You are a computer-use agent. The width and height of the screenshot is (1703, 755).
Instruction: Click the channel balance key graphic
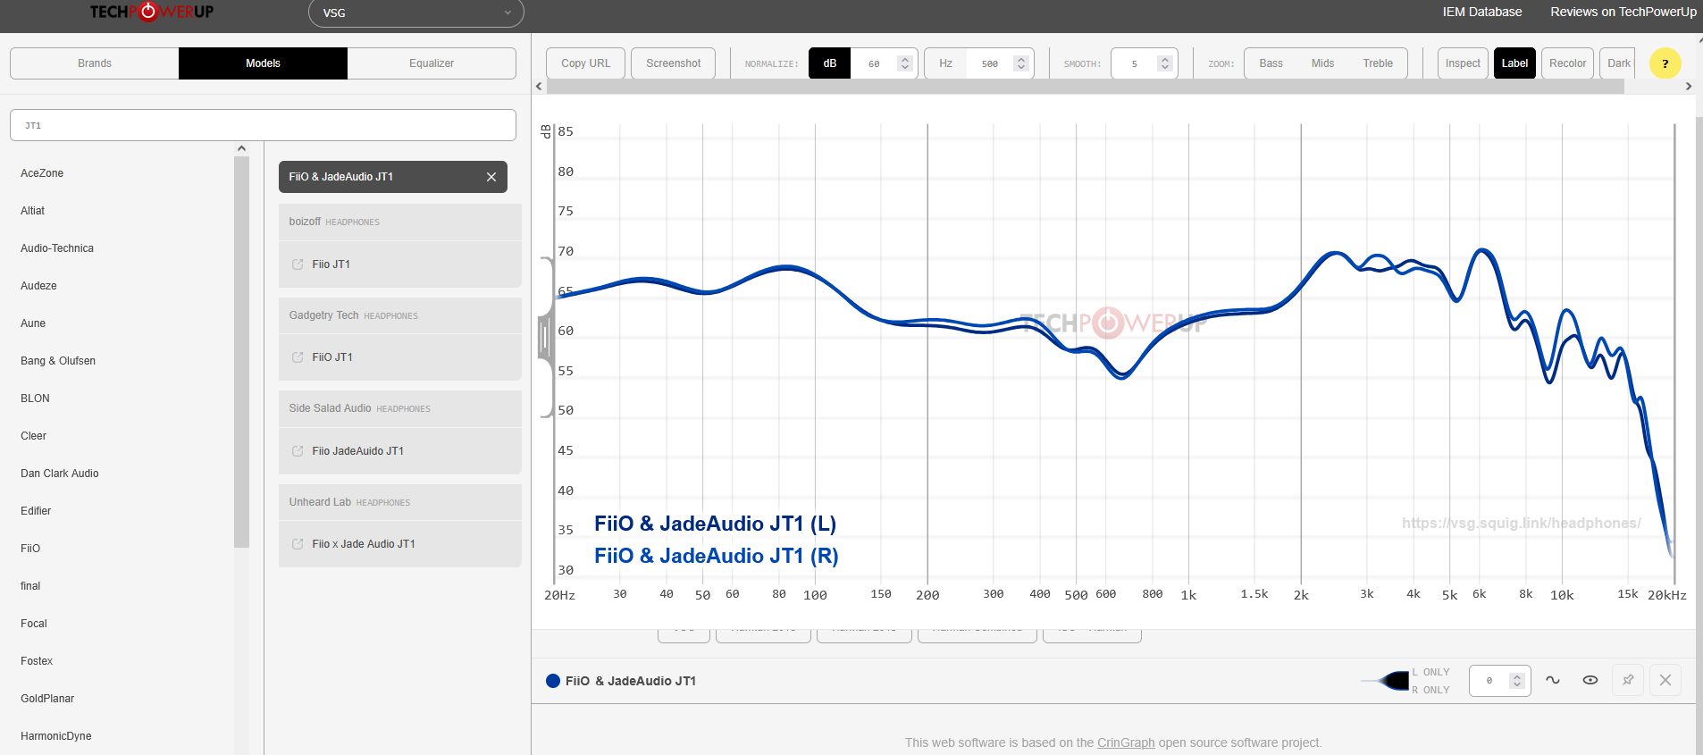coord(1385,681)
